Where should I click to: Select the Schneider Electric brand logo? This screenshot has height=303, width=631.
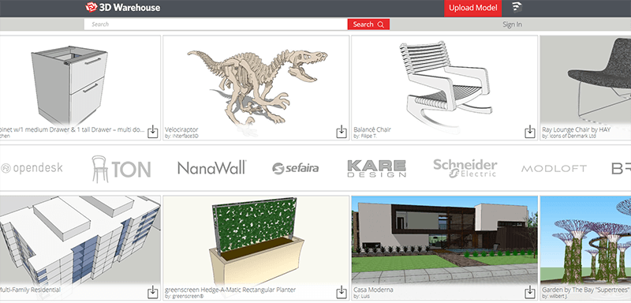click(x=465, y=168)
